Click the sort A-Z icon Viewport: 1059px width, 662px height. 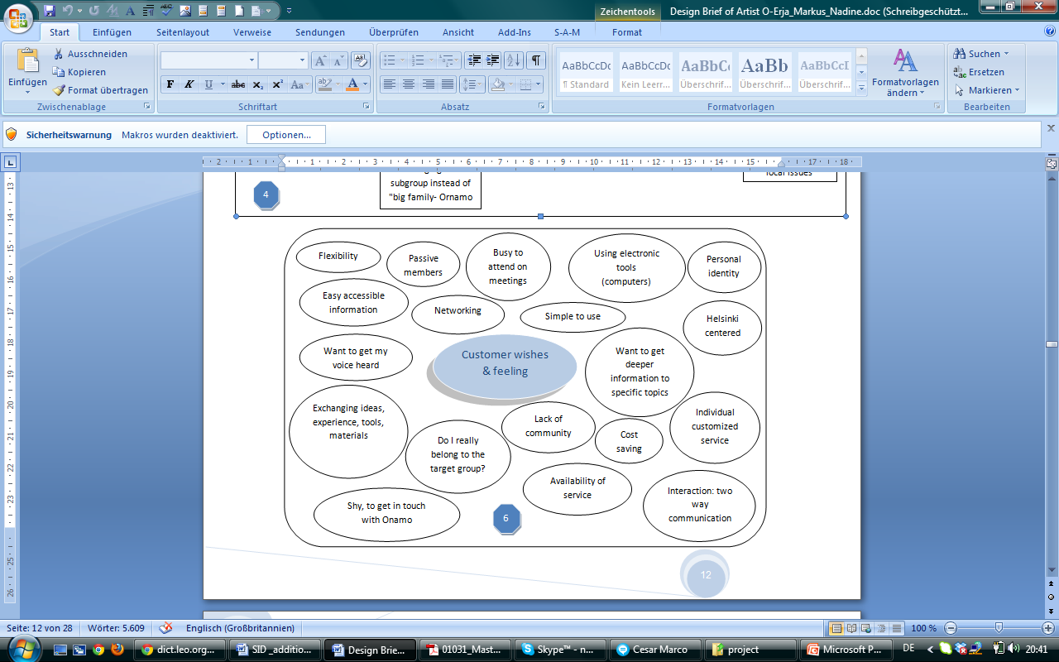point(514,60)
